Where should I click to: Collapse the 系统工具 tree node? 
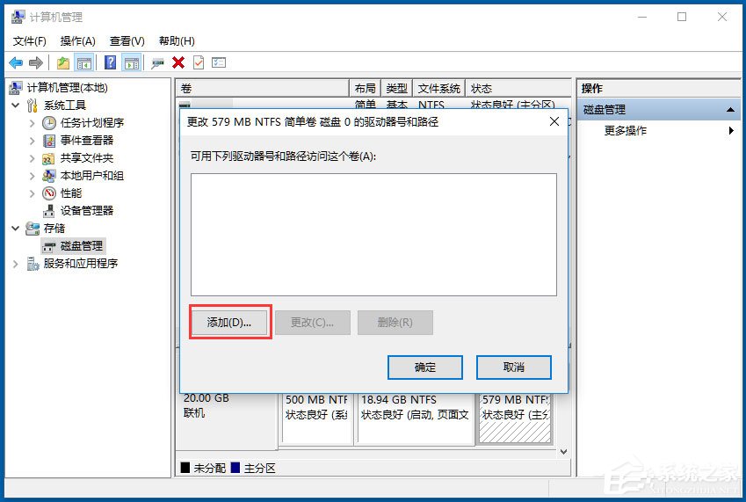click(16, 105)
